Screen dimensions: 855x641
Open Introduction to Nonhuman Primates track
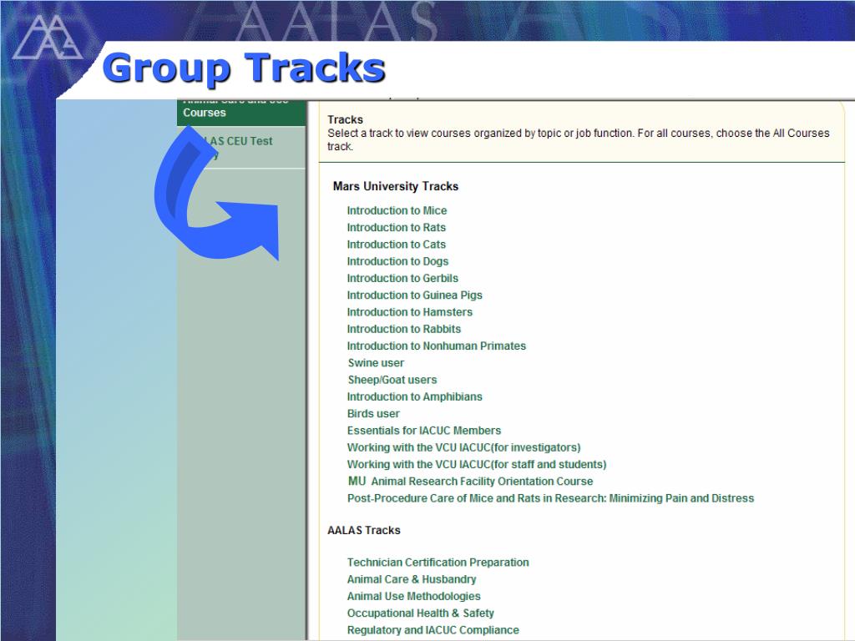tap(436, 346)
